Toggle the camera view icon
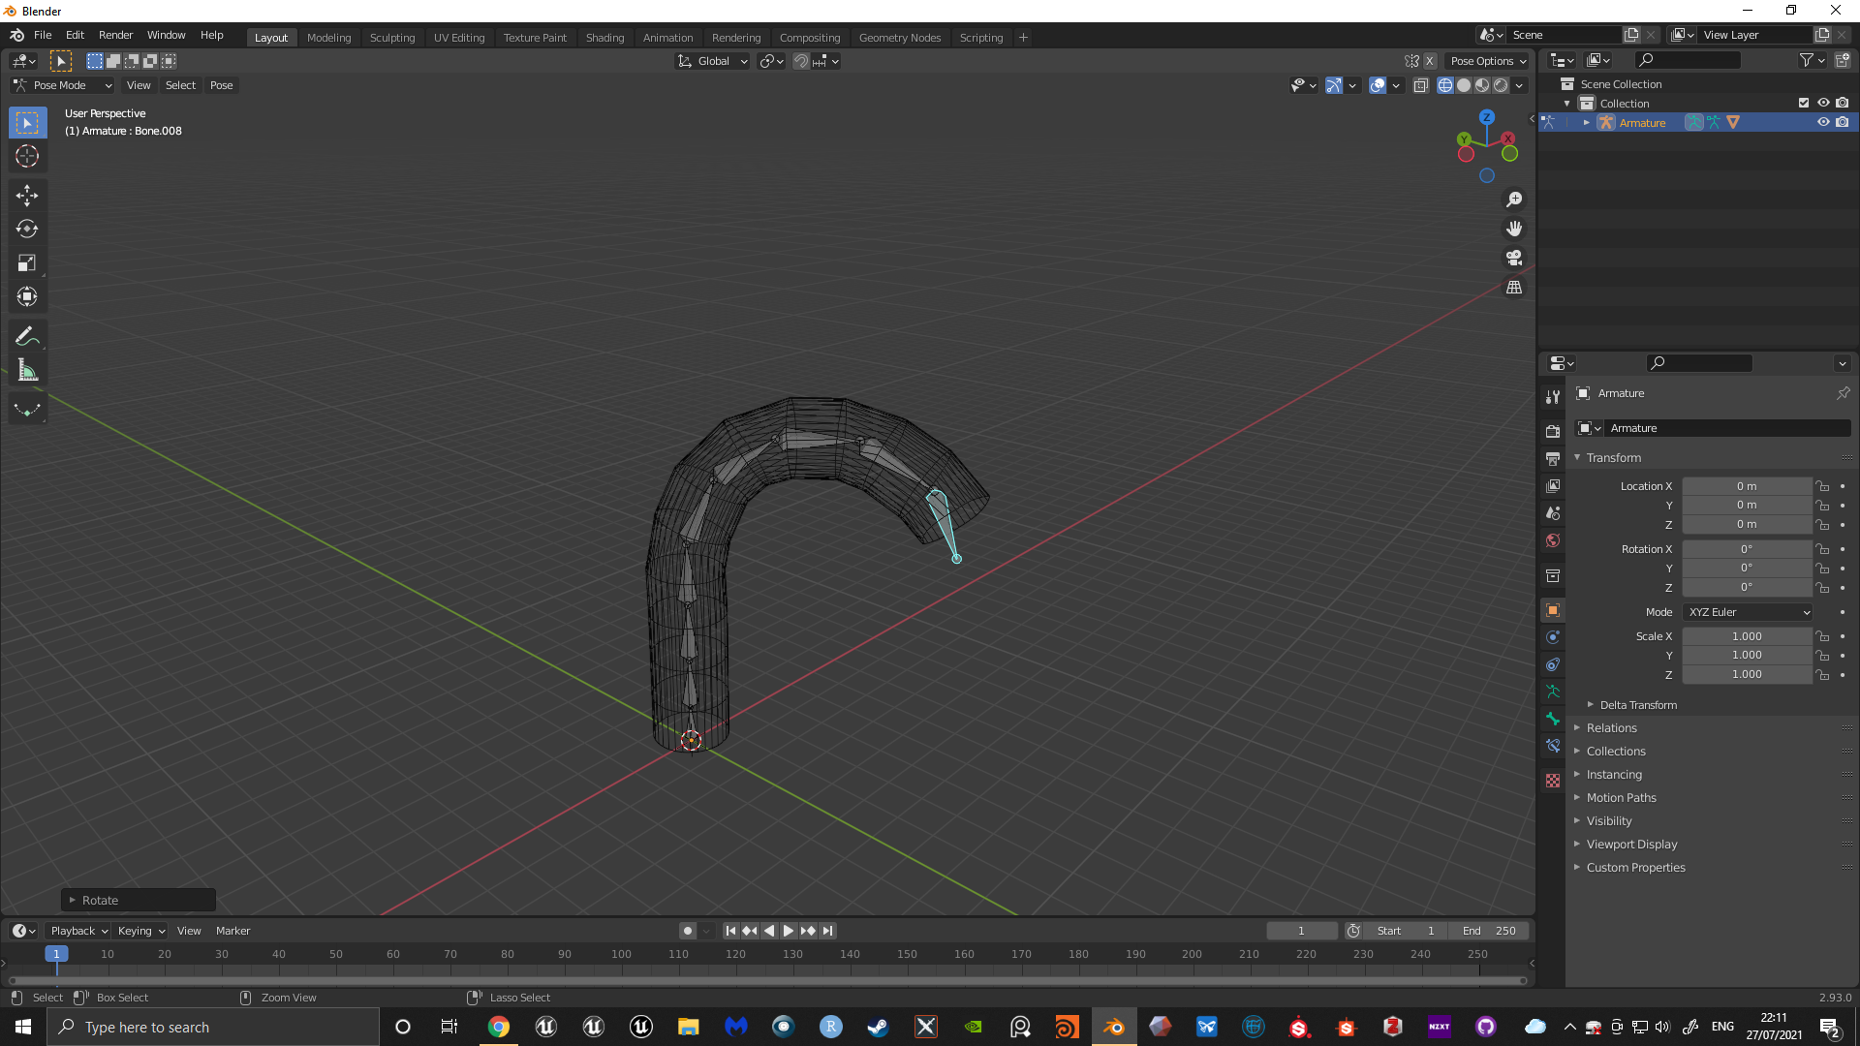This screenshot has height=1046, width=1860. click(1514, 258)
